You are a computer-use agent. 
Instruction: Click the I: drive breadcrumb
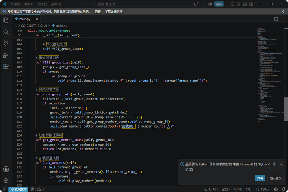click(16, 26)
